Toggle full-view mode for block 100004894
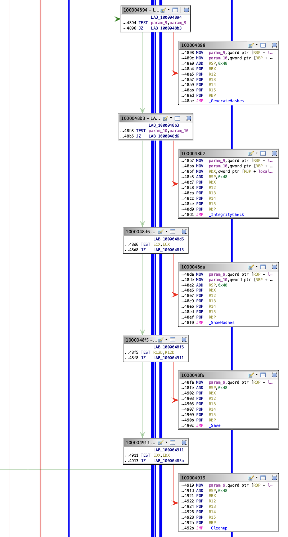 pos(175,10)
